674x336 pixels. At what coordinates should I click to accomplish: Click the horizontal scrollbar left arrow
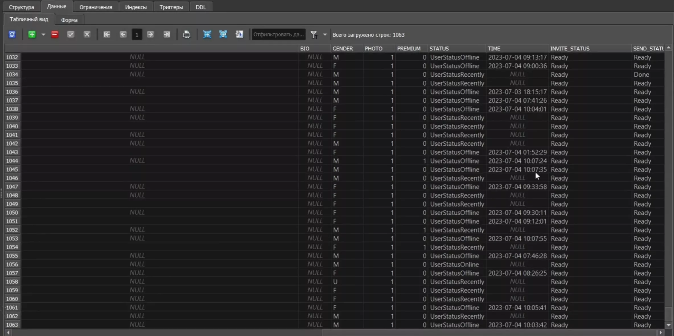(8, 333)
